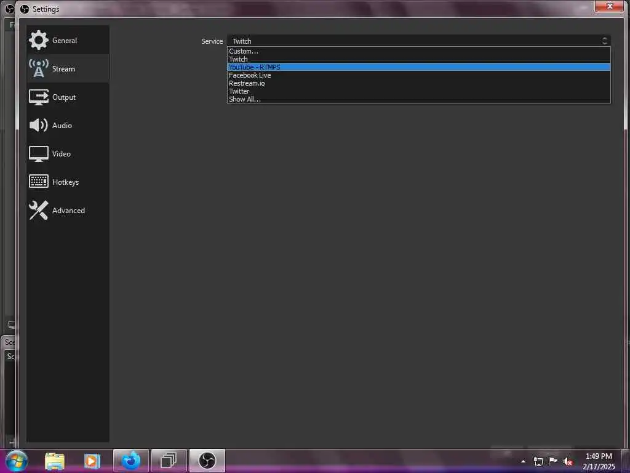Switch to the Stream settings tab label
The image size is (630, 473).
pyautogui.click(x=63, y=69)
